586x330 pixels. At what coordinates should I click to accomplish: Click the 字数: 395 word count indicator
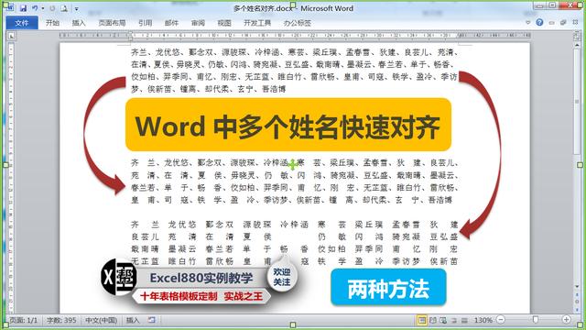(x=61, y=320)
